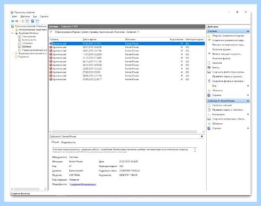Open the Справка в Интернете link
This screenshot has width=261, height=206.
83,184
